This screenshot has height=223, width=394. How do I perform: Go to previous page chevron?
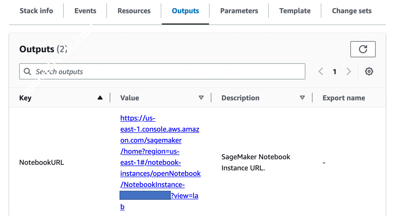coord(321,71)
